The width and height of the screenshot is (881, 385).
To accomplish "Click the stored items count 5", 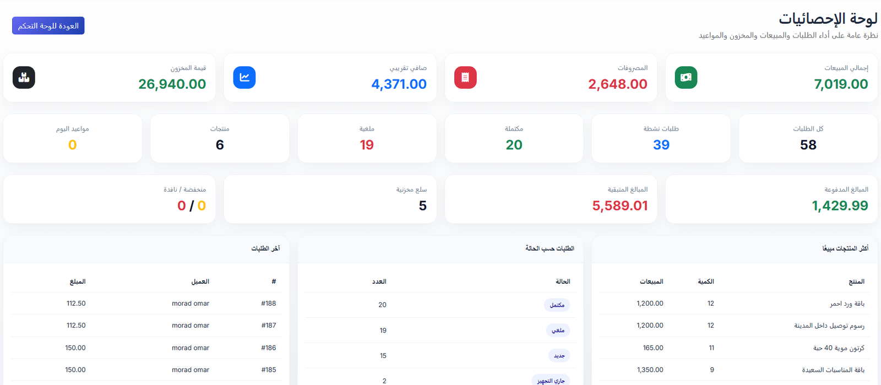I will (423, 206).
